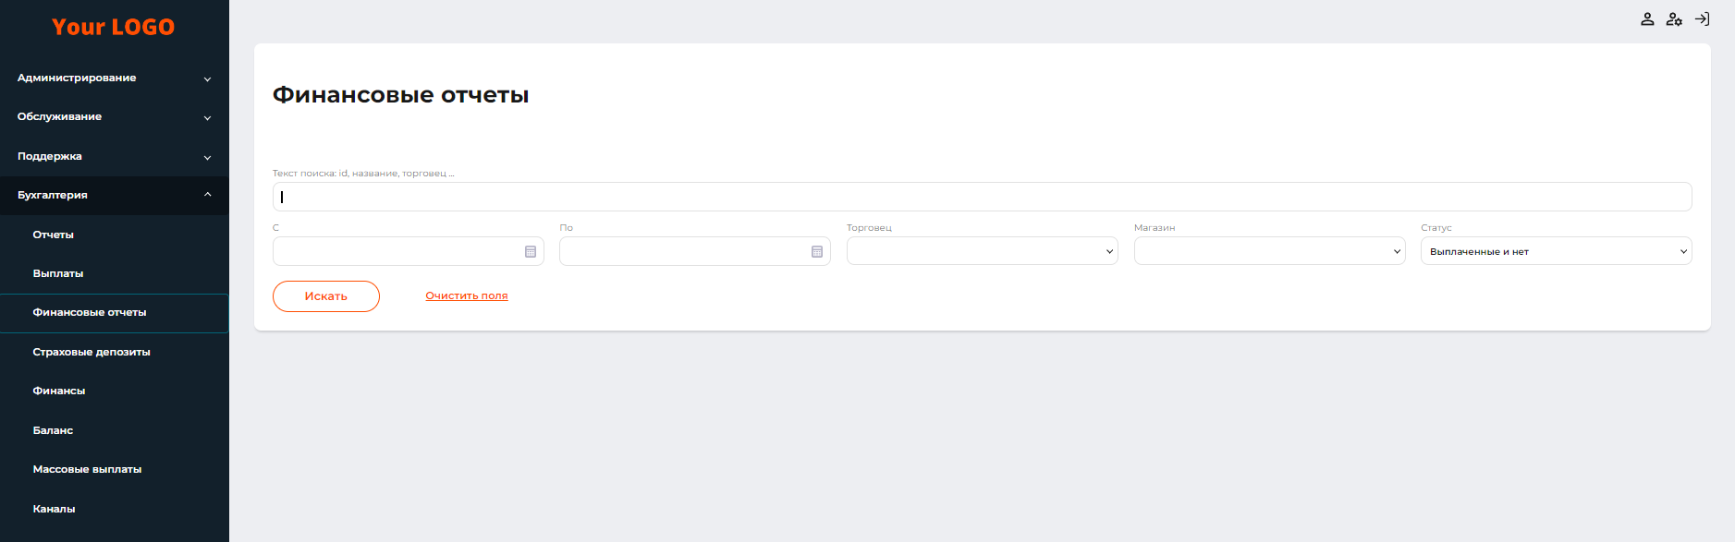Navigate to Страховые депозиты

(x=92, y=352)
